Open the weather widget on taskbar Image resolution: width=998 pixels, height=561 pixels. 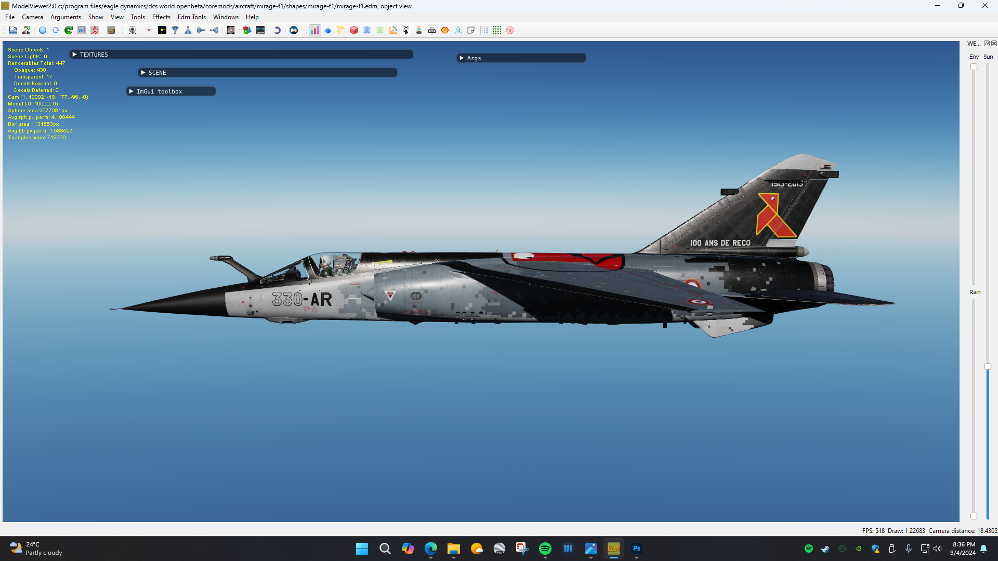point(36,549)
